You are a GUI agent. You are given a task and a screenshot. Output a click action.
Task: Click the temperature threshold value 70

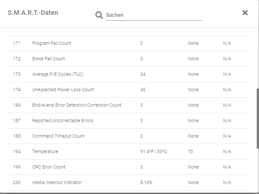[190, 151]
